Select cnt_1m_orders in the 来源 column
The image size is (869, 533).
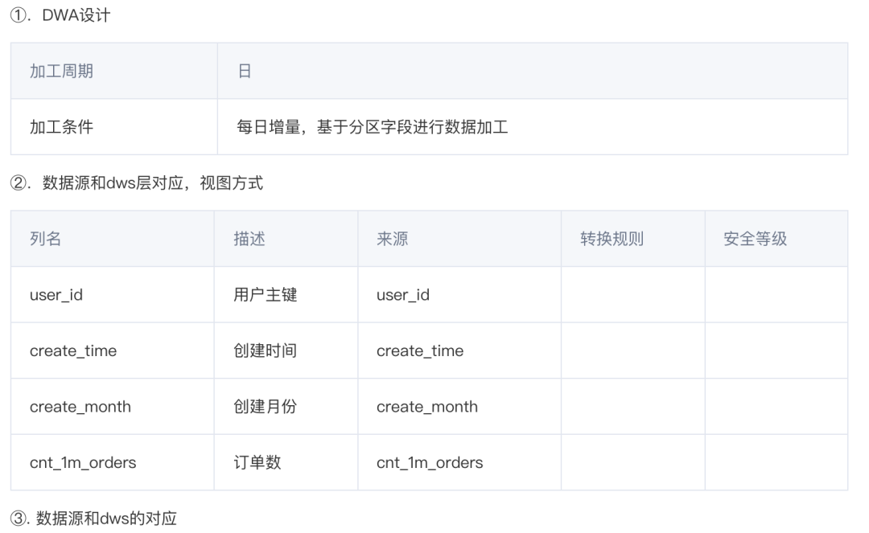point(430,462)
